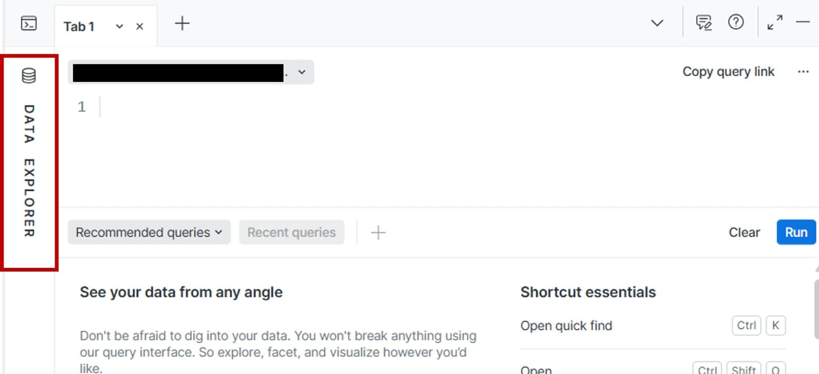Expand the account selector dropdown

click(302, 73)
